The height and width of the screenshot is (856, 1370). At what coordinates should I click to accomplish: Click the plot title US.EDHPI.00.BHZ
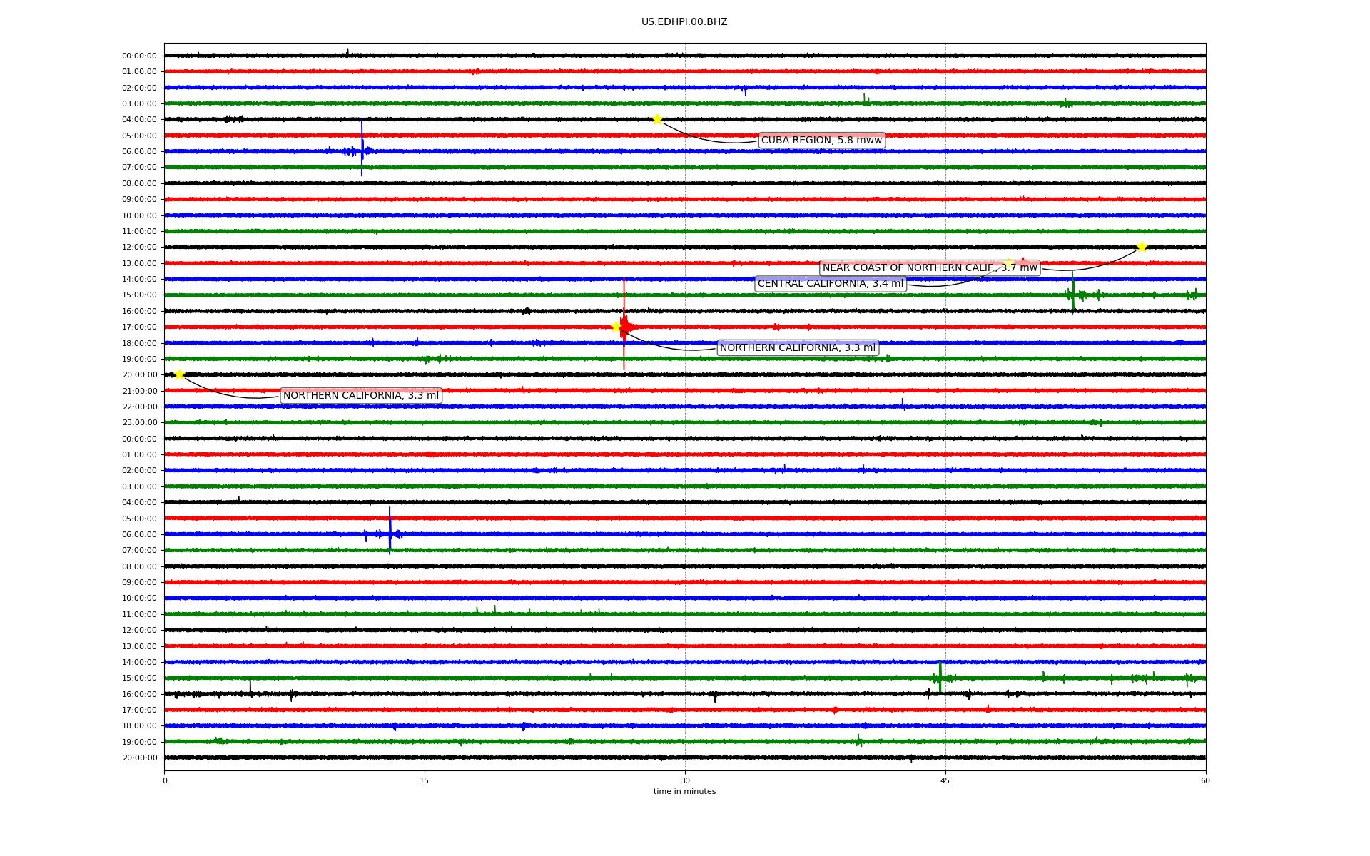tap(684, 22)
